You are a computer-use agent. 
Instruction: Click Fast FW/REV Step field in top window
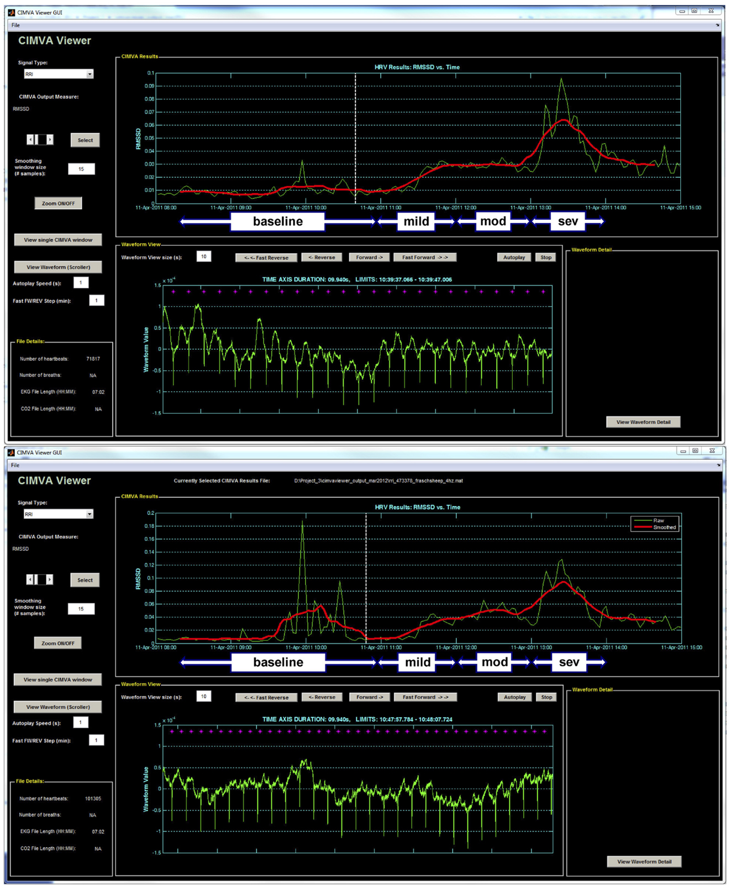[x=97, y=301]
